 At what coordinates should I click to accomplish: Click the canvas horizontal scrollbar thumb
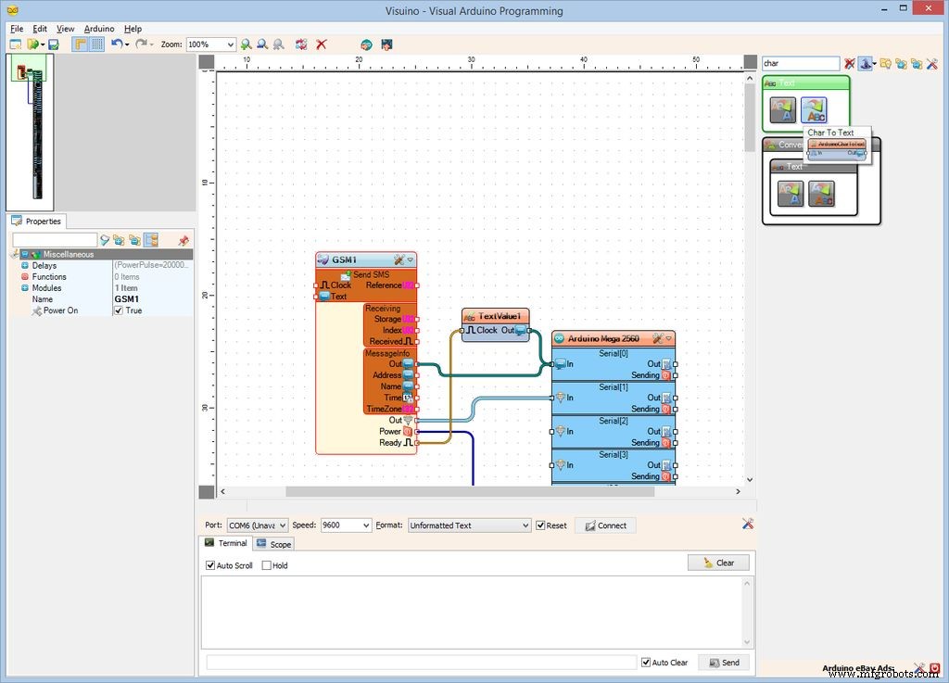(x=469, y=492)
